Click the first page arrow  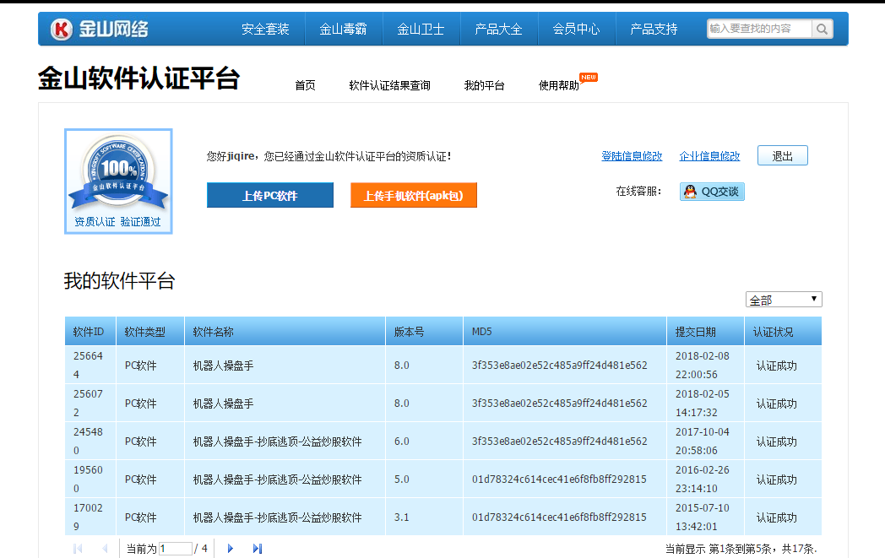click(x=78, y=549)
